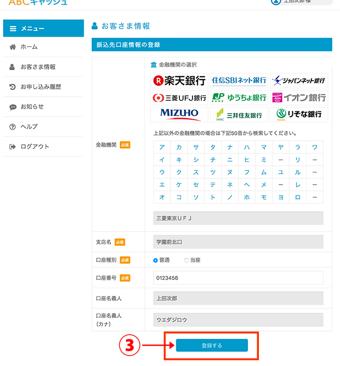
Task: Click kana search key セ
Action: pyautogui.click(x=196, y=185)
